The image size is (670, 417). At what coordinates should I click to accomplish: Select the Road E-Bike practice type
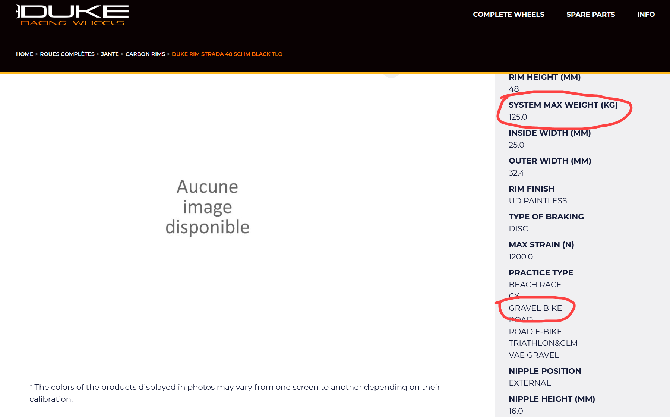click(535, 332)
